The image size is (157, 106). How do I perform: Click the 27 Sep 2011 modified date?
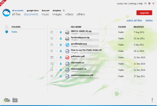pos(139,76)
